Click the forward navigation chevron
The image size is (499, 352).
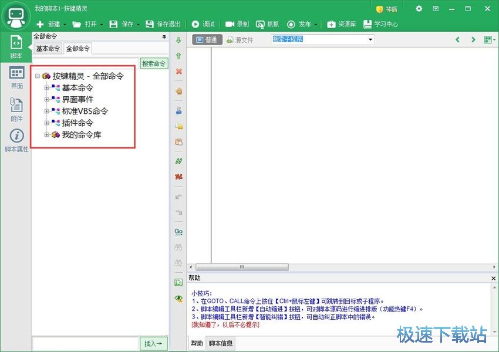pos(473,40)
